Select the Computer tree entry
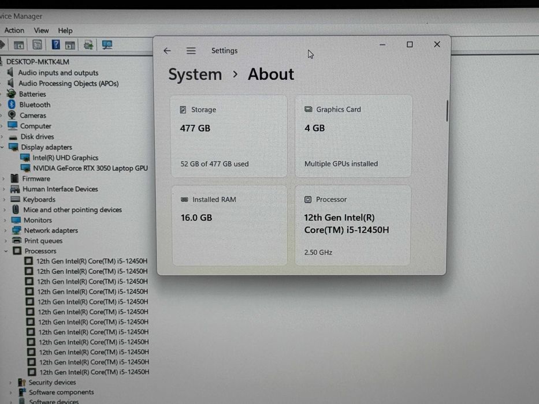The image size is (539, 404). tap(35, 126)
